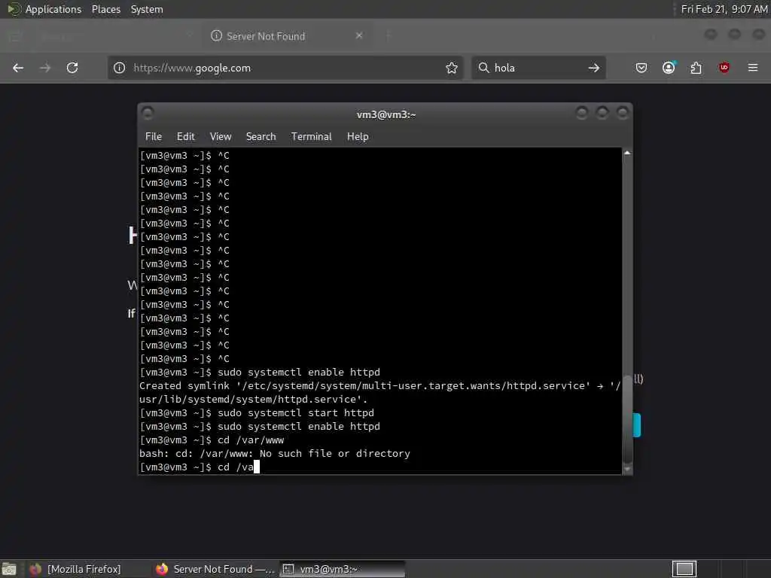Open site information icon in address bar

pos(120,68)
